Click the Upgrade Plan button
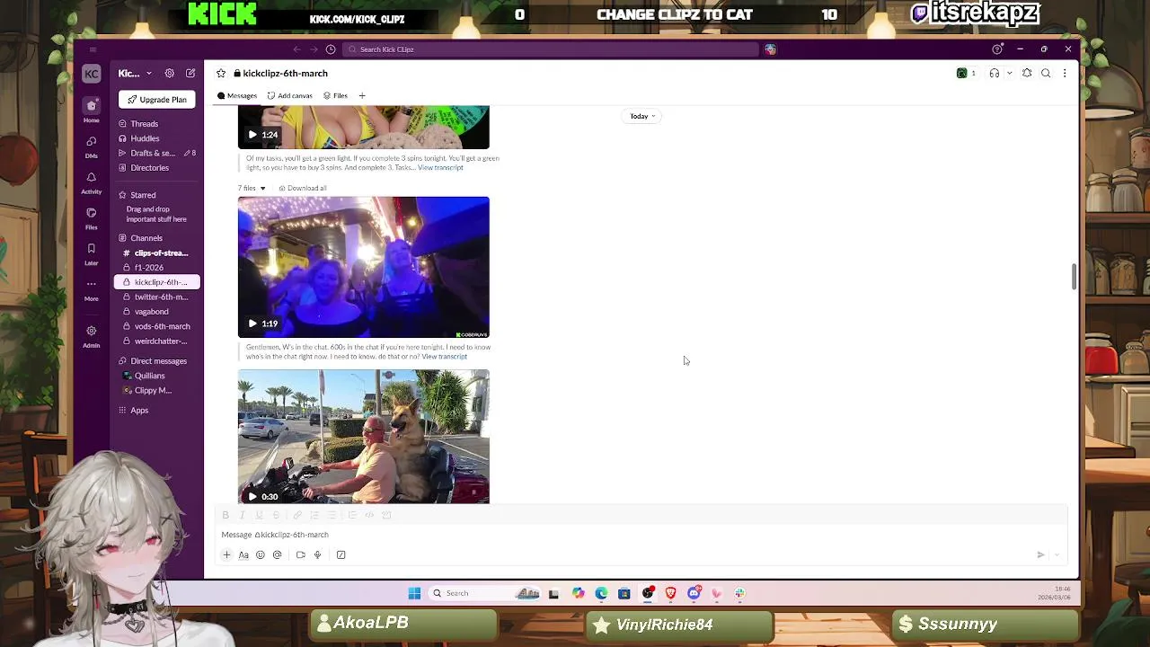This screenshot has width=1150, height=647. pyautogui.click(x=157, y=100)
